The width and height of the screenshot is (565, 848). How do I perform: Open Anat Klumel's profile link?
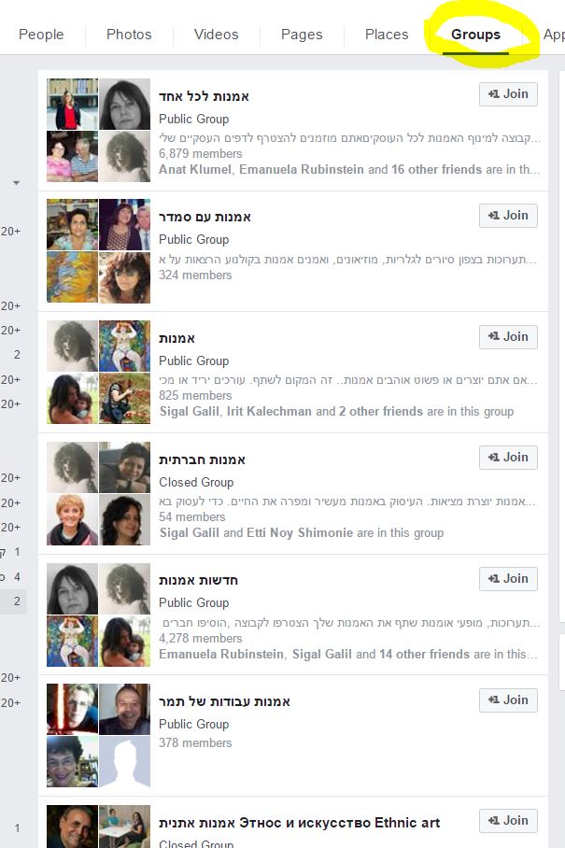pos(194,169)
